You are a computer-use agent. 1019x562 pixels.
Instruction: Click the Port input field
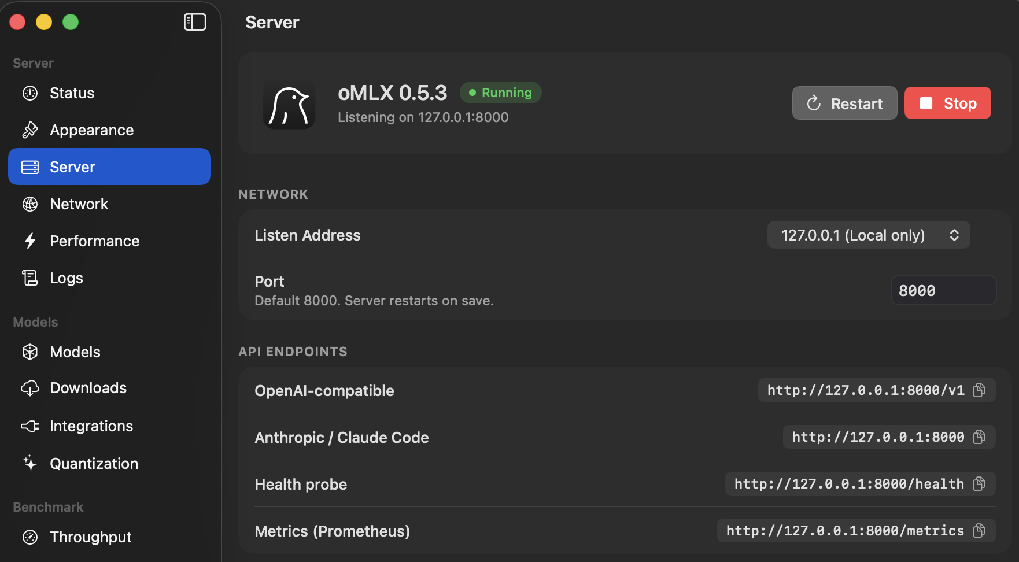[x=943, y=290]
